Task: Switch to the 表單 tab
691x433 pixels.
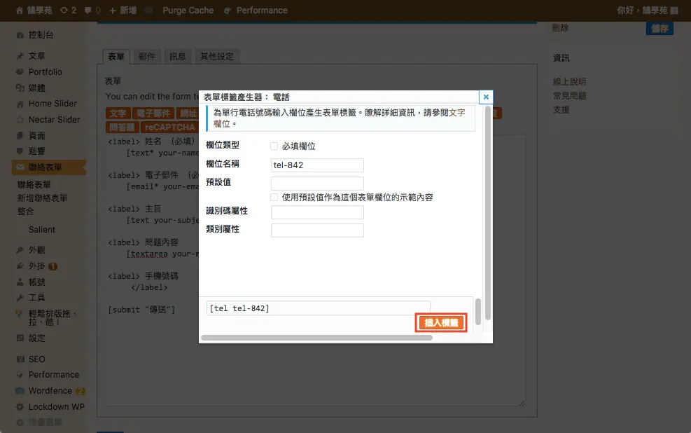Action: (x=116, y=57)
